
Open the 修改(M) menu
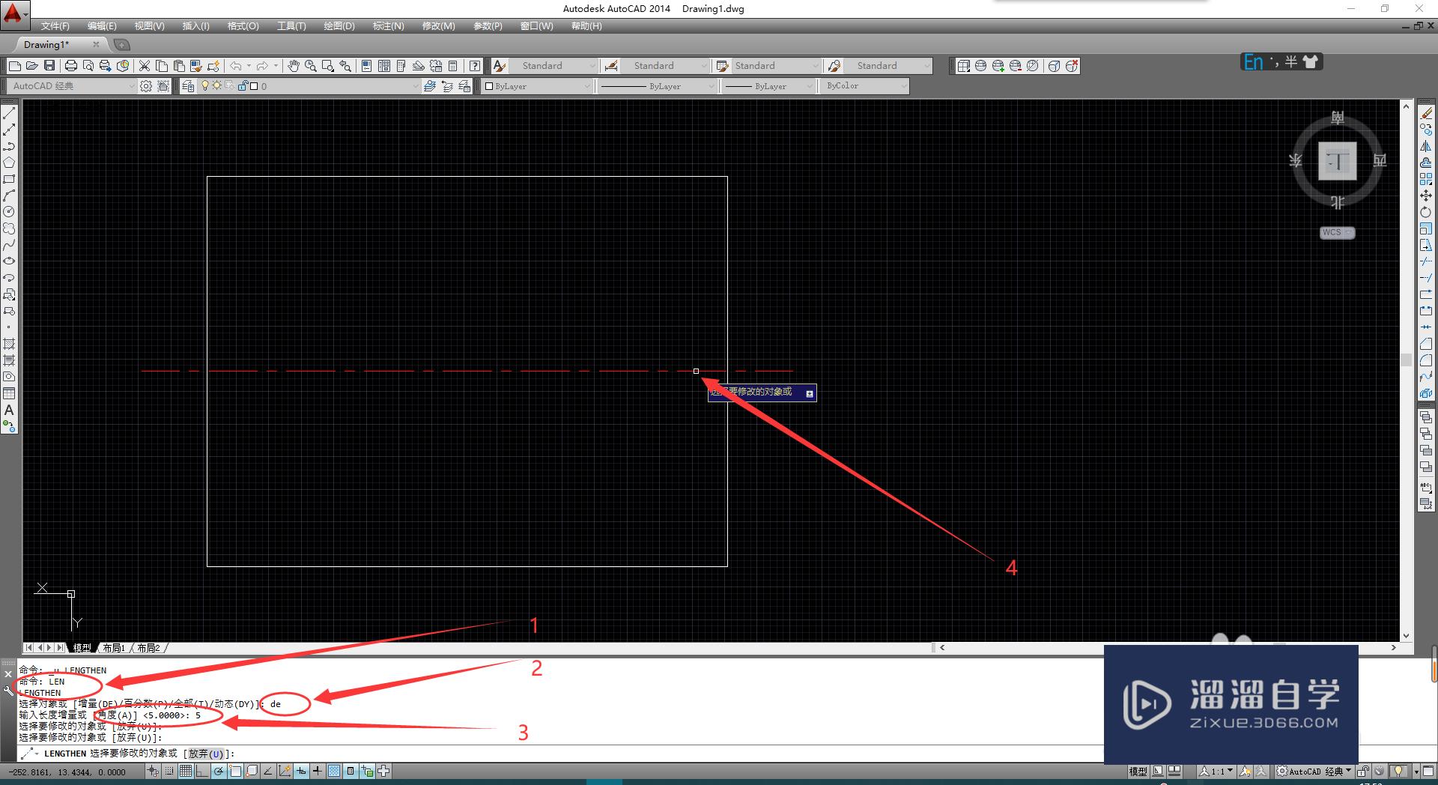[438, 26]
